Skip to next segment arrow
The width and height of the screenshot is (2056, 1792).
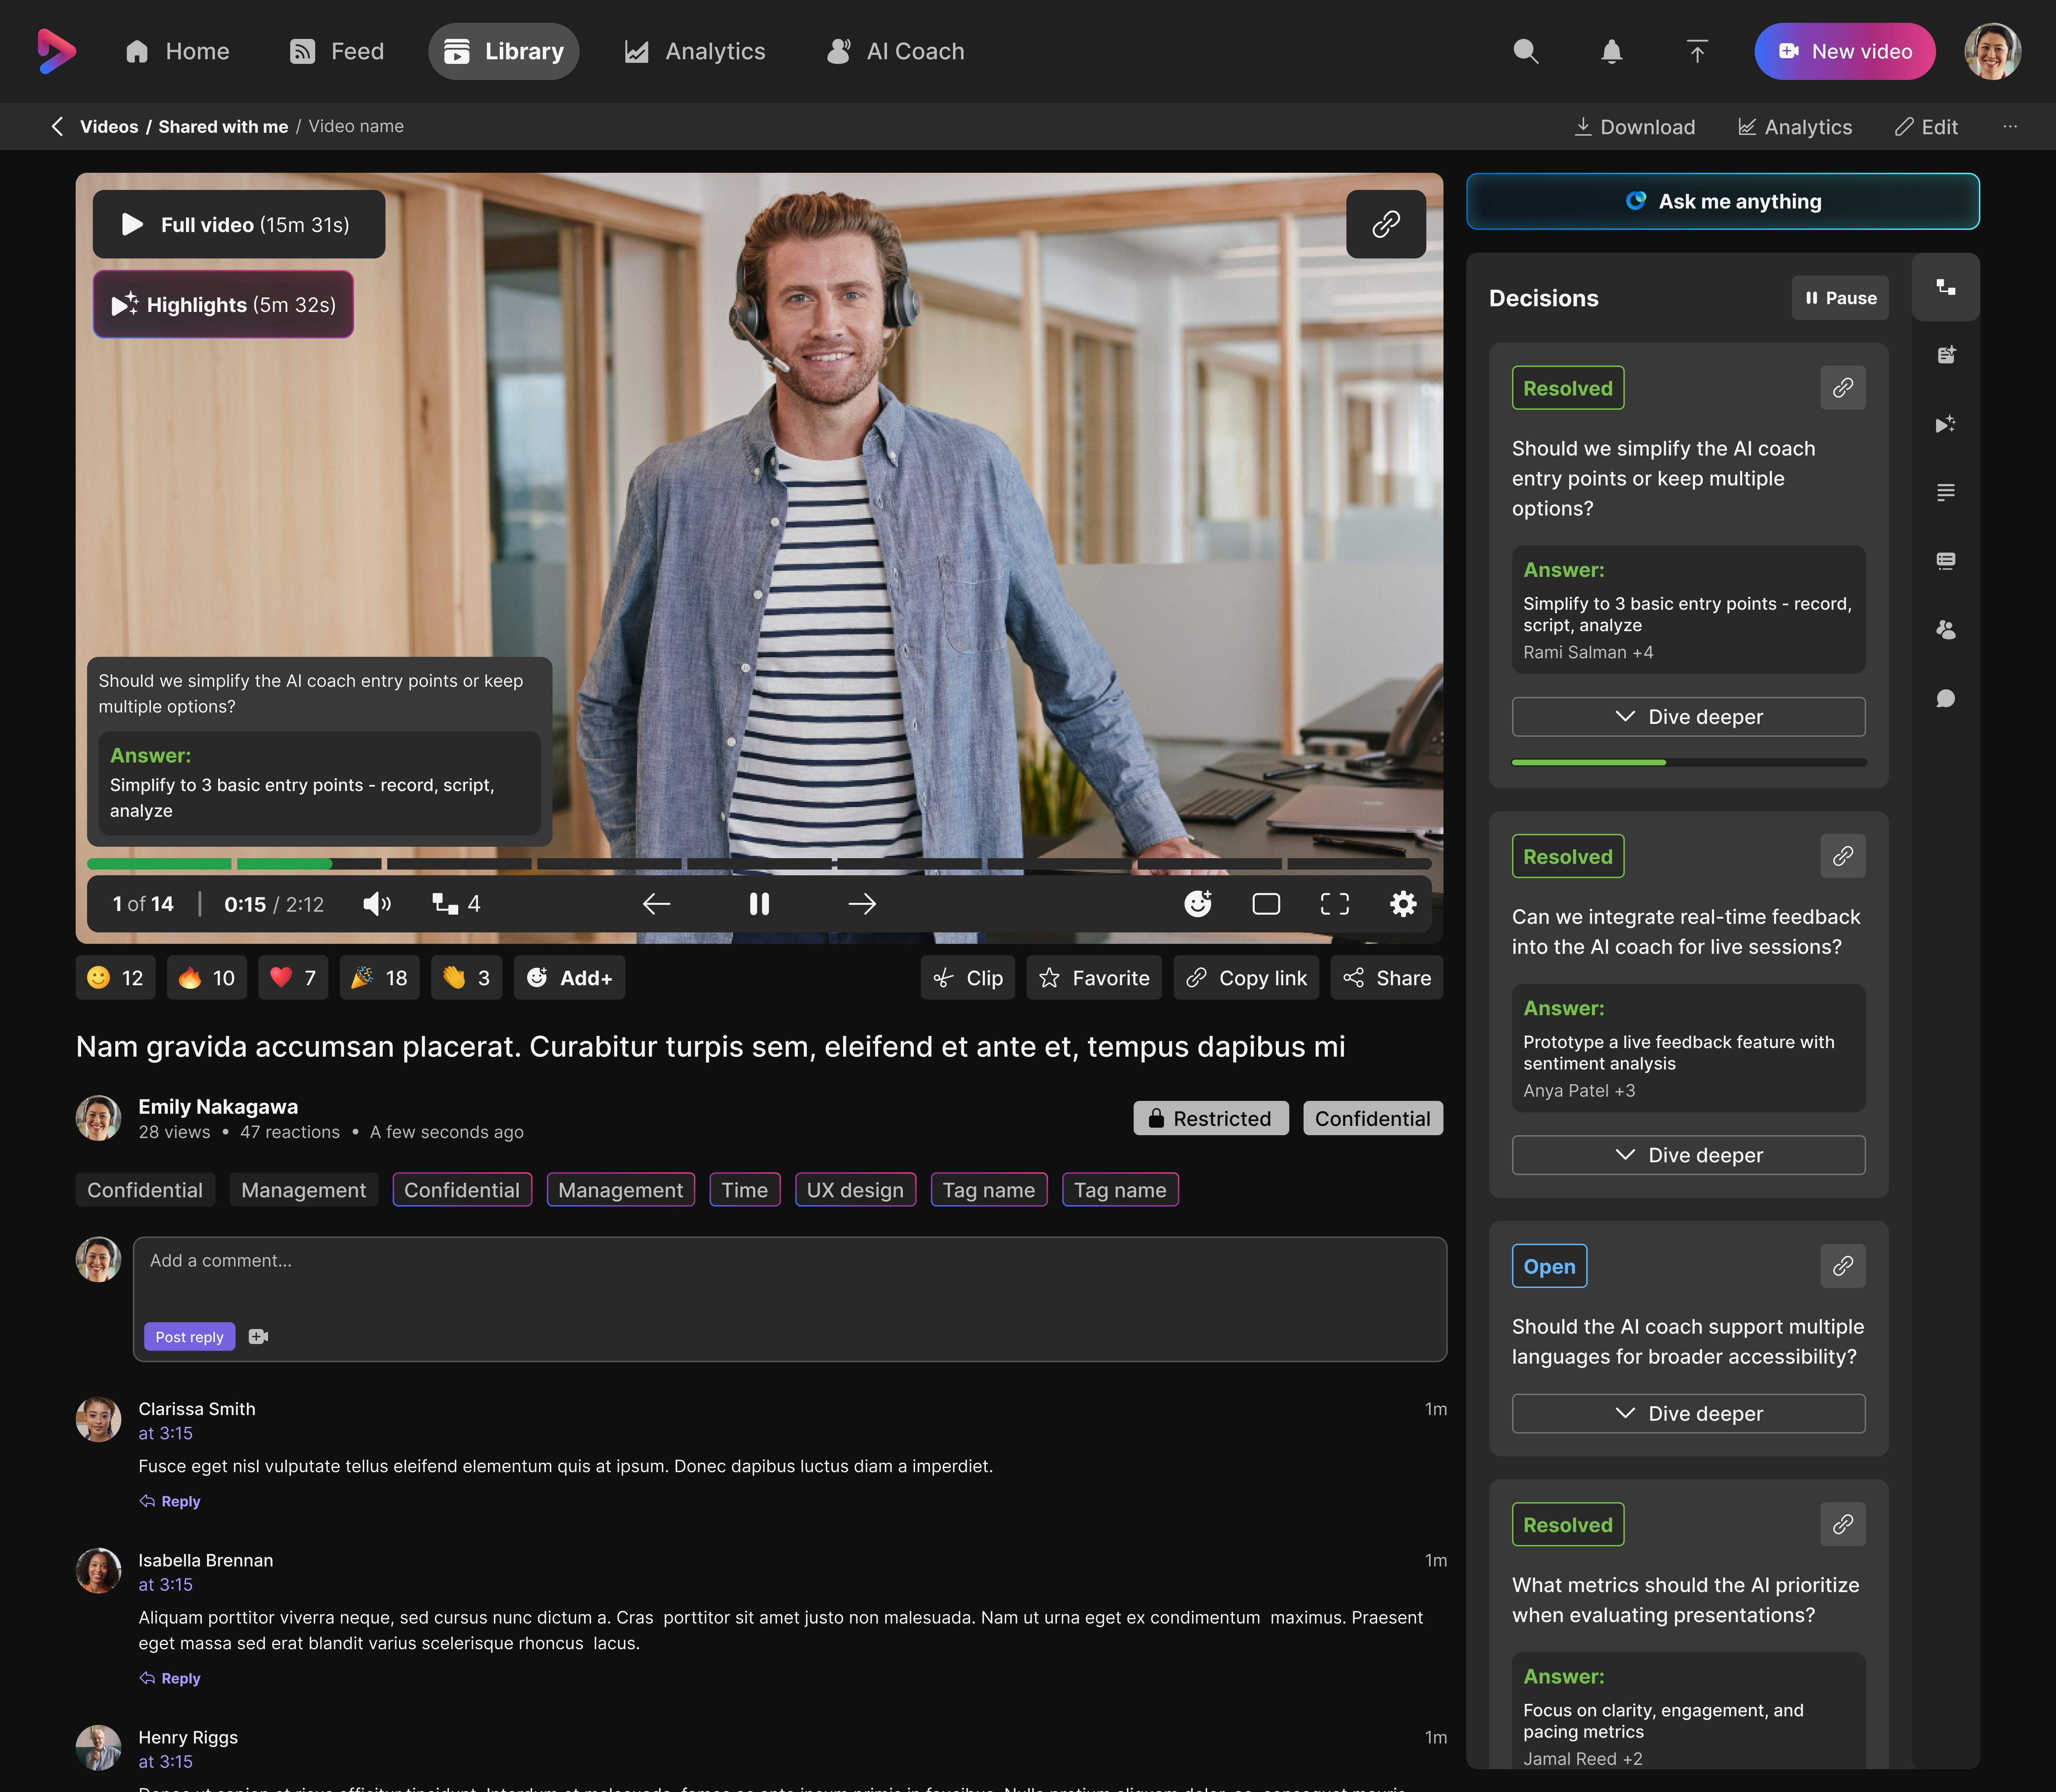pos(862,904)
